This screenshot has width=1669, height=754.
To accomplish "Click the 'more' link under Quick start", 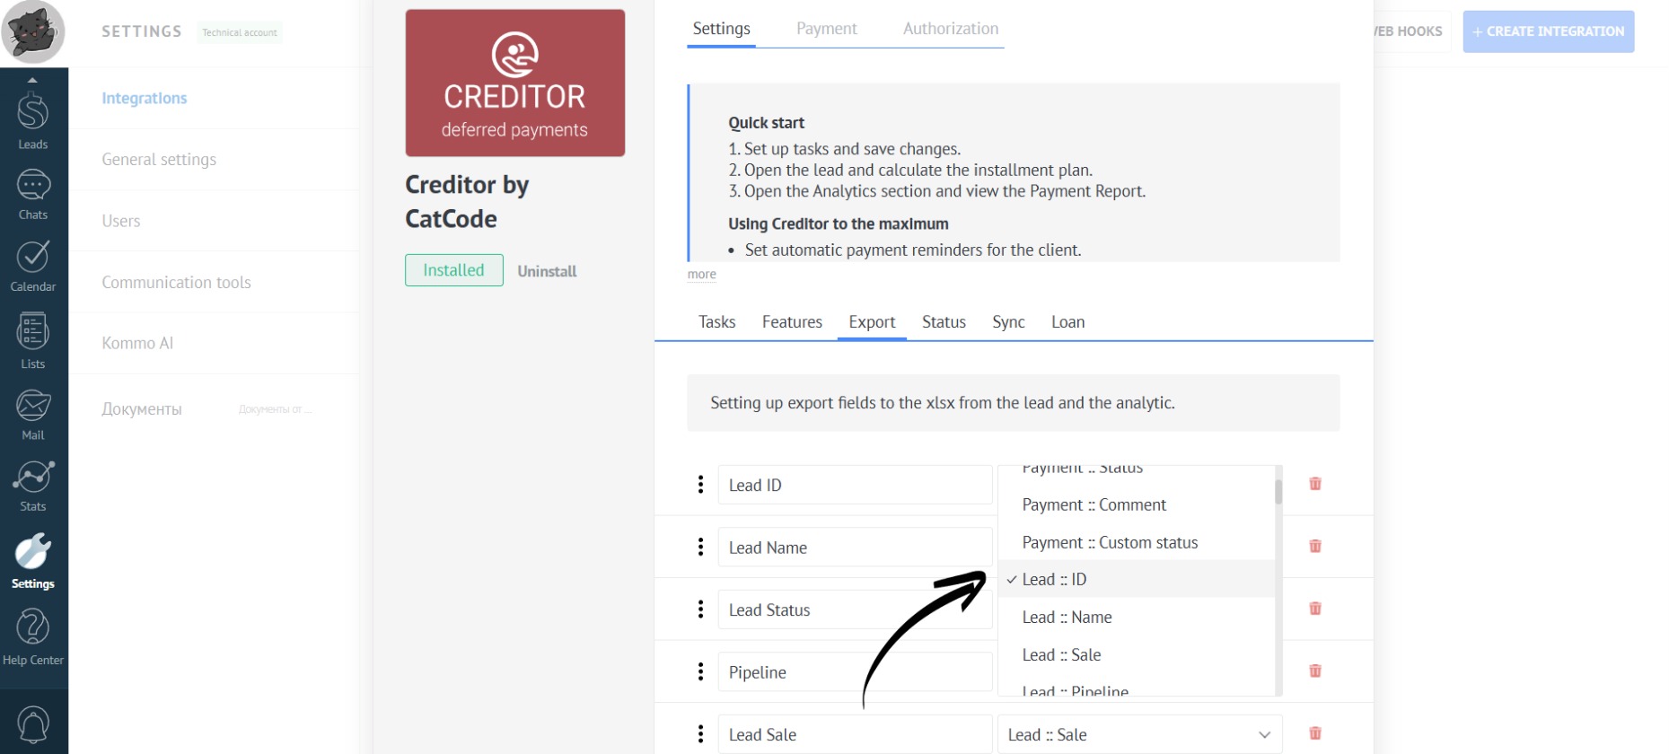I will click(701, 275).
